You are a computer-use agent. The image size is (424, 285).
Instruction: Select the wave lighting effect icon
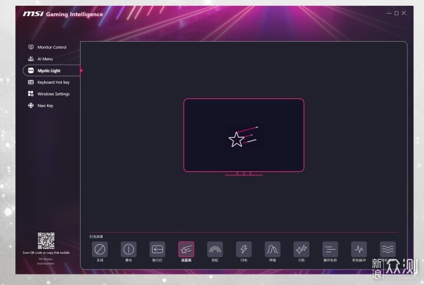click(387, 249)
